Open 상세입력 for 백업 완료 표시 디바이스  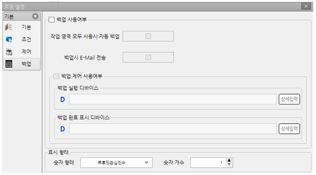point(289,129)
